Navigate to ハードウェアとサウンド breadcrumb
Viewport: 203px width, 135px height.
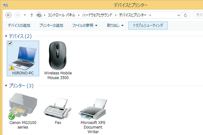point(97,15)
